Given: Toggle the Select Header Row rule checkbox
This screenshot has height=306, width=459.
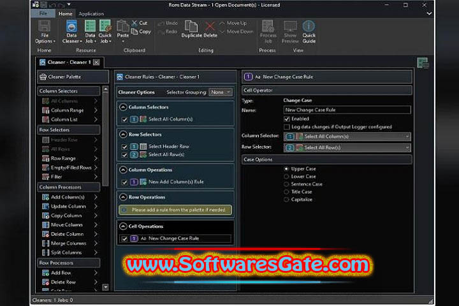Looking at the screenshot, I should pyautogui.click(x=124, y=147).
